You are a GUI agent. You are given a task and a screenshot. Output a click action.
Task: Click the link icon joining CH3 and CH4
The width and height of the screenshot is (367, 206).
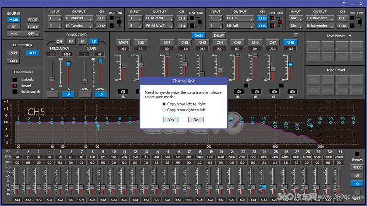[x=200, y=22]
